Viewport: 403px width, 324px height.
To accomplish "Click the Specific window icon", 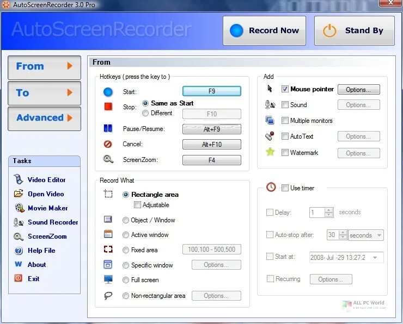I will coord(108,265).
